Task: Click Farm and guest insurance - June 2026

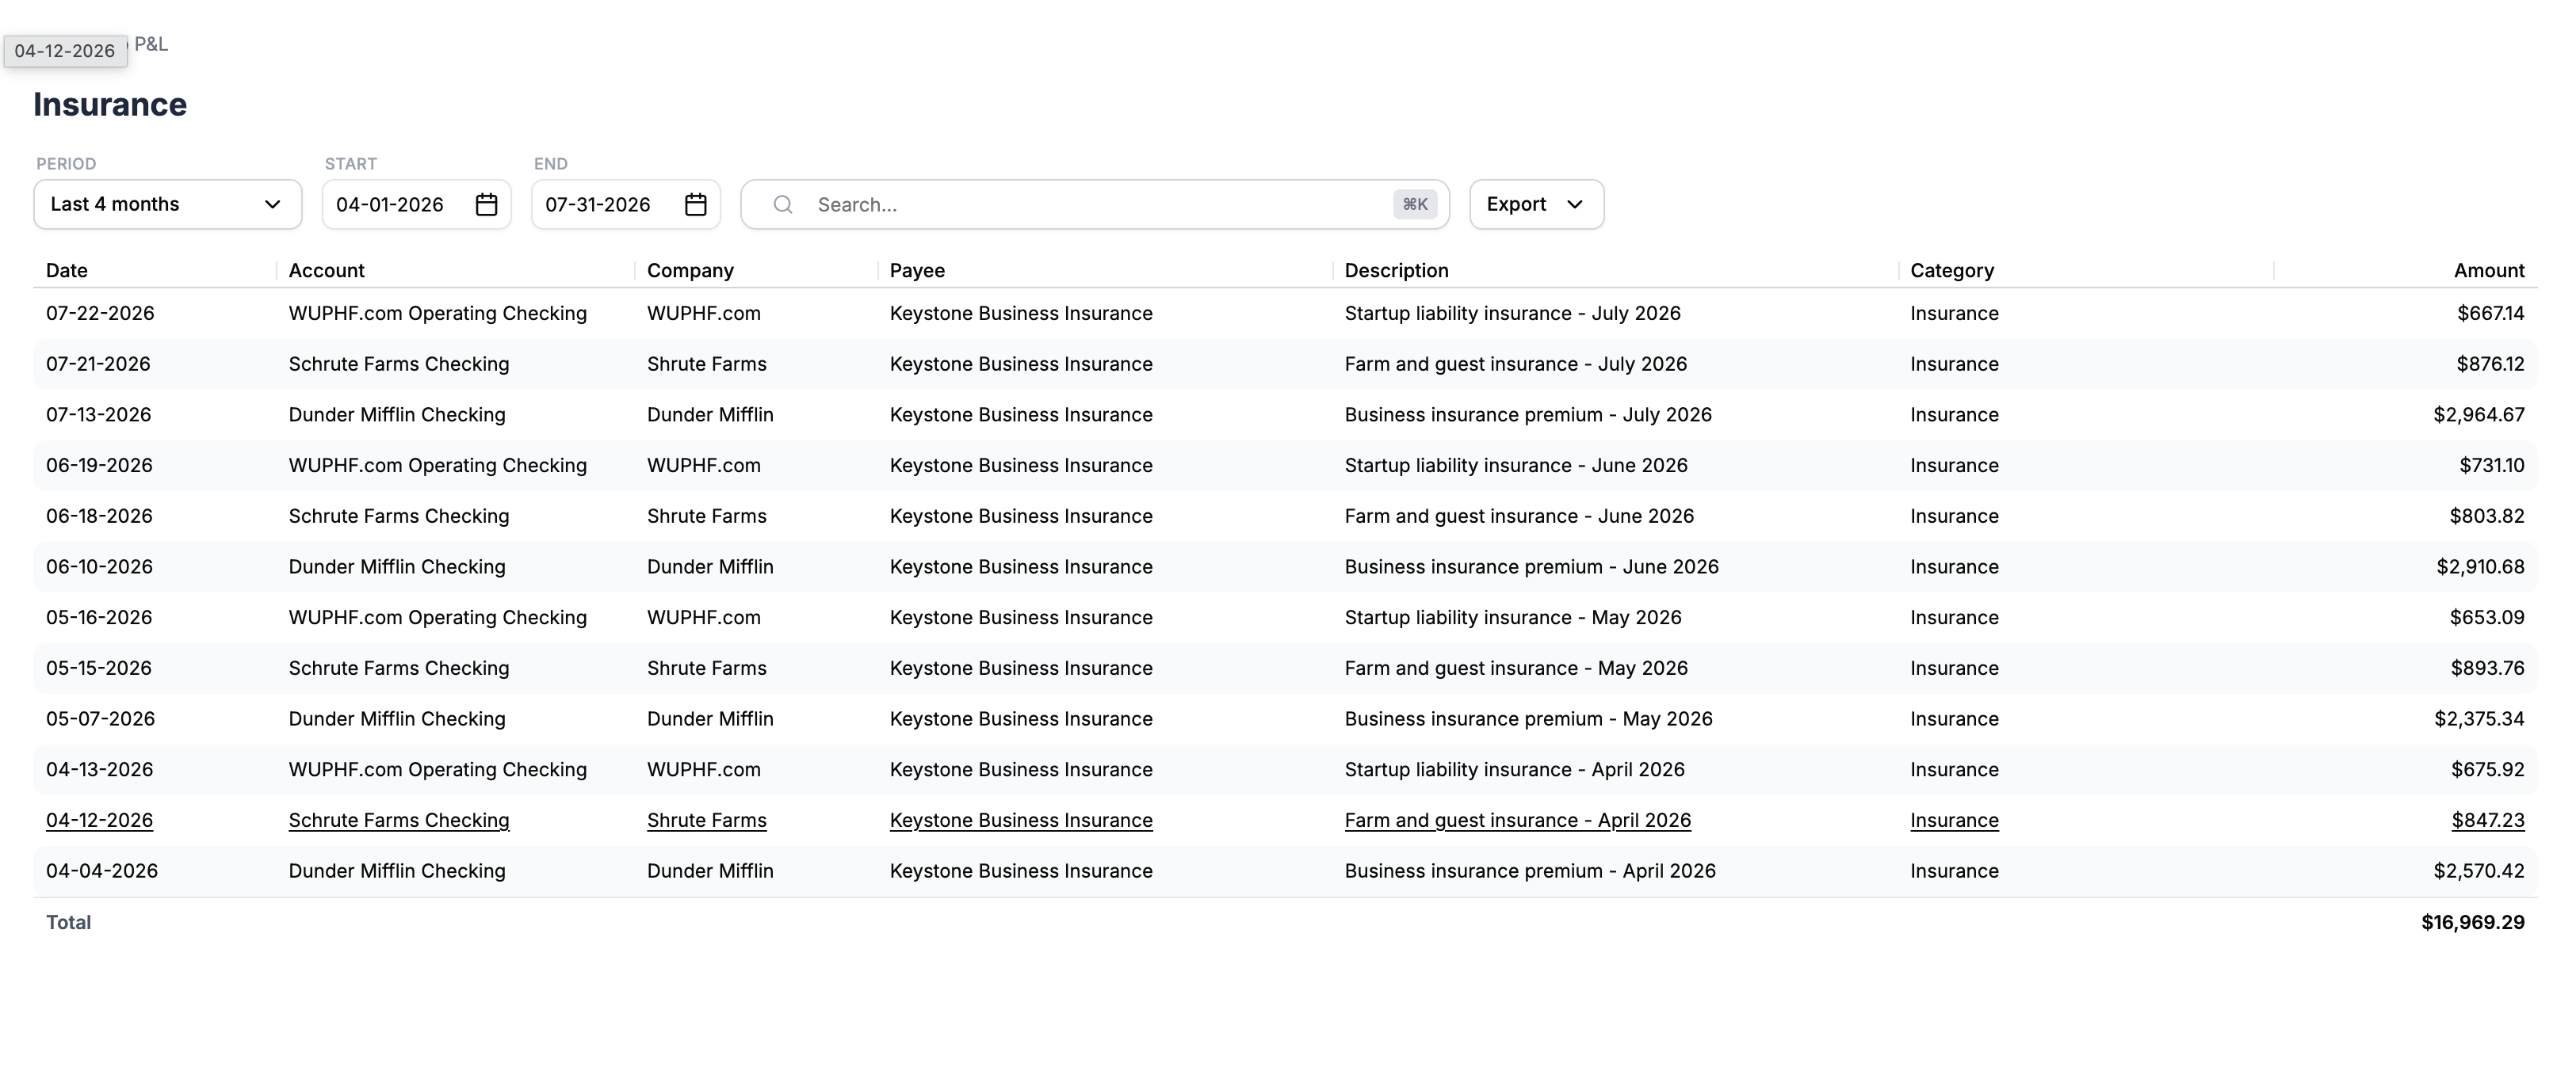Action: click(x=1519, y=516)
